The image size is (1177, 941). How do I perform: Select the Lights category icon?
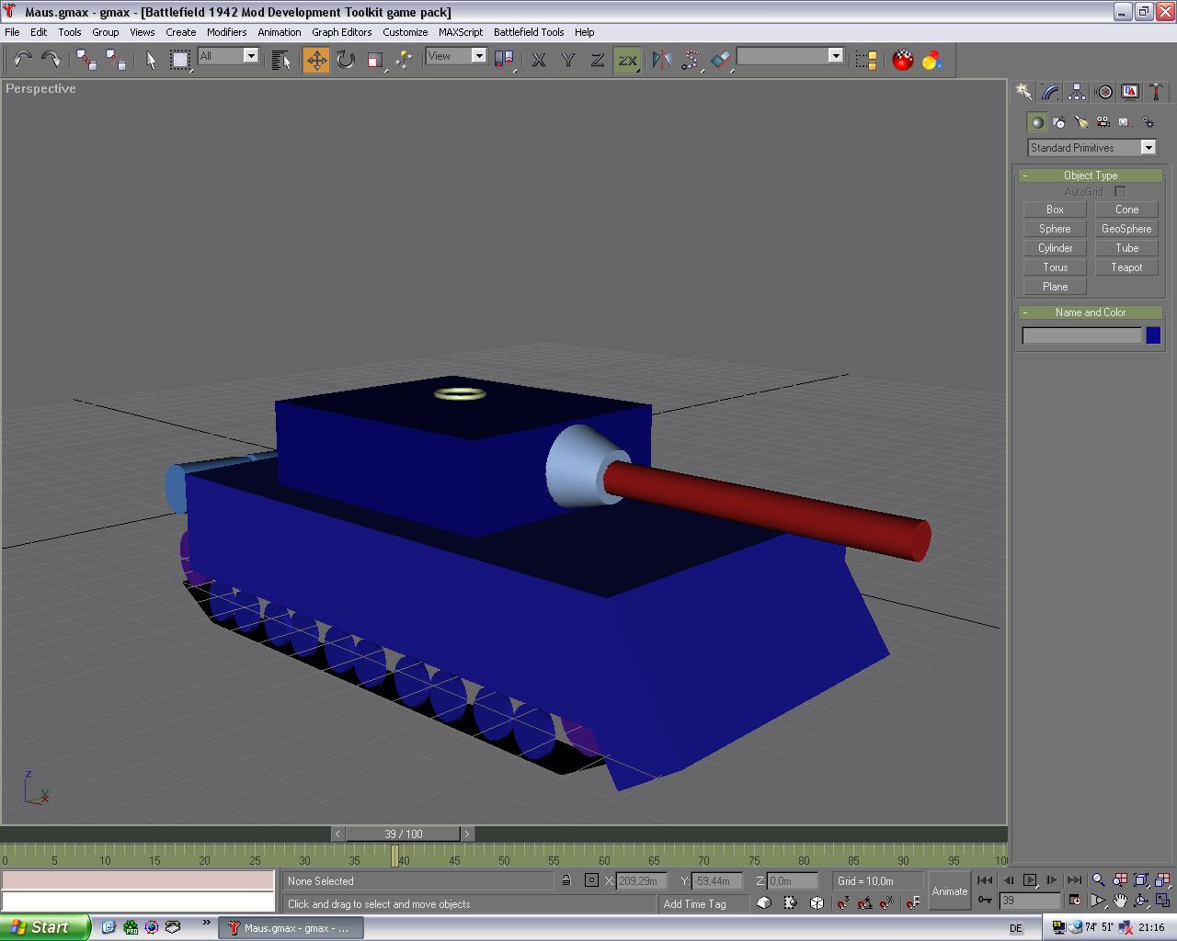[x=1081, y=122]
